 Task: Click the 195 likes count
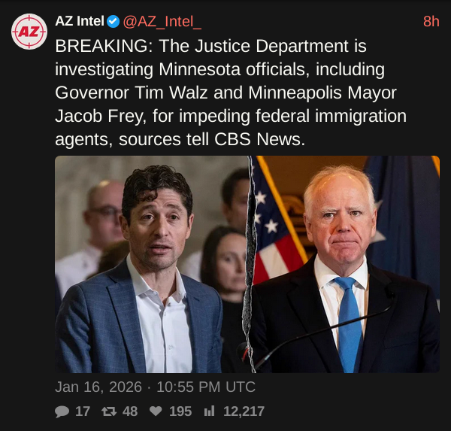point(180,411)
